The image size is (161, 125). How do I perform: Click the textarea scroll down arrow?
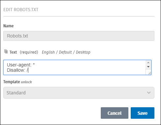(x=148, y=67)
